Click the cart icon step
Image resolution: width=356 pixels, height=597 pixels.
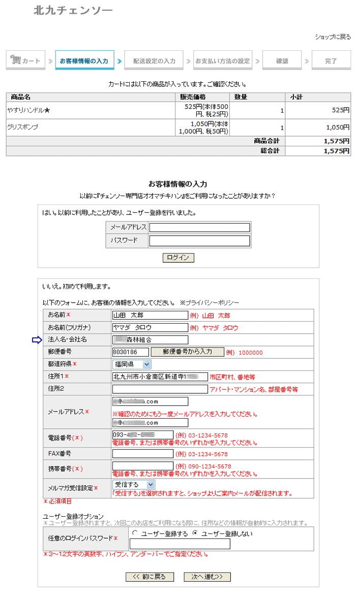(25, 60)
